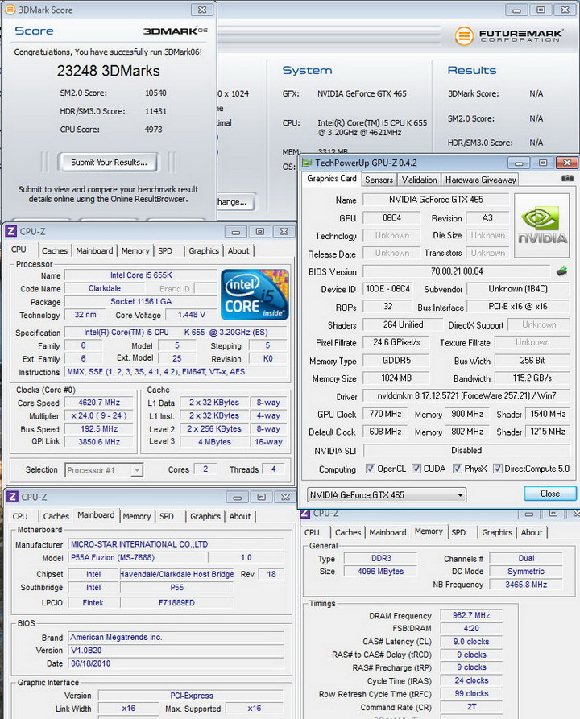Screen dimensions: 580x719
Task: Open SPD tab in top CPU-Z window
Action: [165, 251]
